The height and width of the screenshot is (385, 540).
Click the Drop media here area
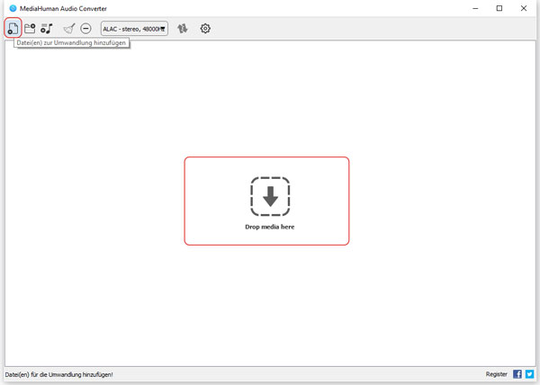(x=266, y=201)
